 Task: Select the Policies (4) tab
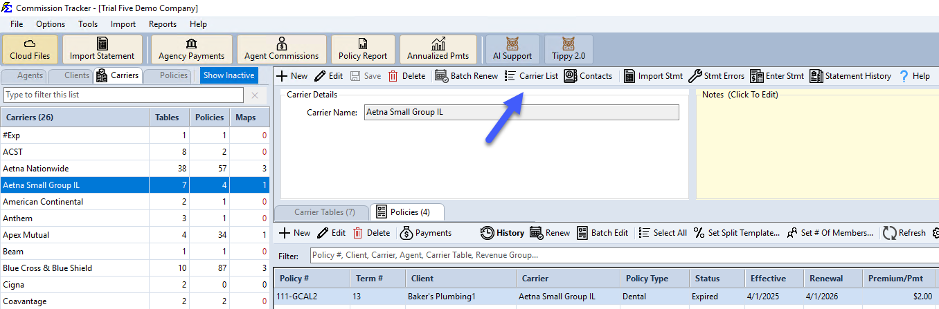pos(406,212)
